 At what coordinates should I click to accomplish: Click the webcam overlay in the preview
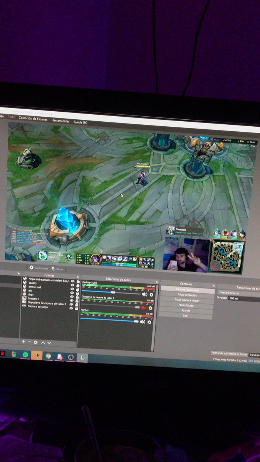click(x=186, y=254)
